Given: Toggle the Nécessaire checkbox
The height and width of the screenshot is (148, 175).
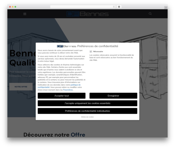Looking at the screenshot, I should [x=91, y=51].
